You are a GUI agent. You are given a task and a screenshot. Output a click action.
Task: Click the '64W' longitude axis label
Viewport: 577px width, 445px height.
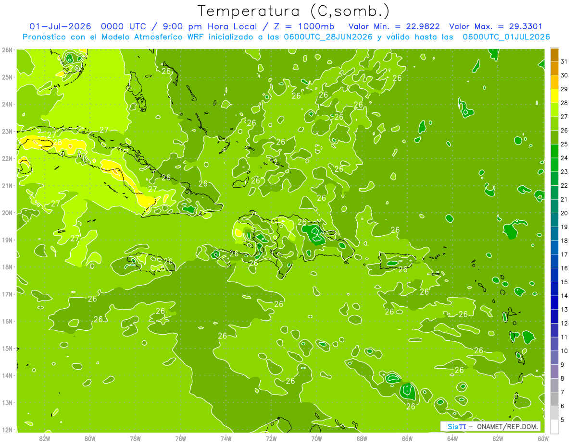pyautogui.click(x=452, y=438)
